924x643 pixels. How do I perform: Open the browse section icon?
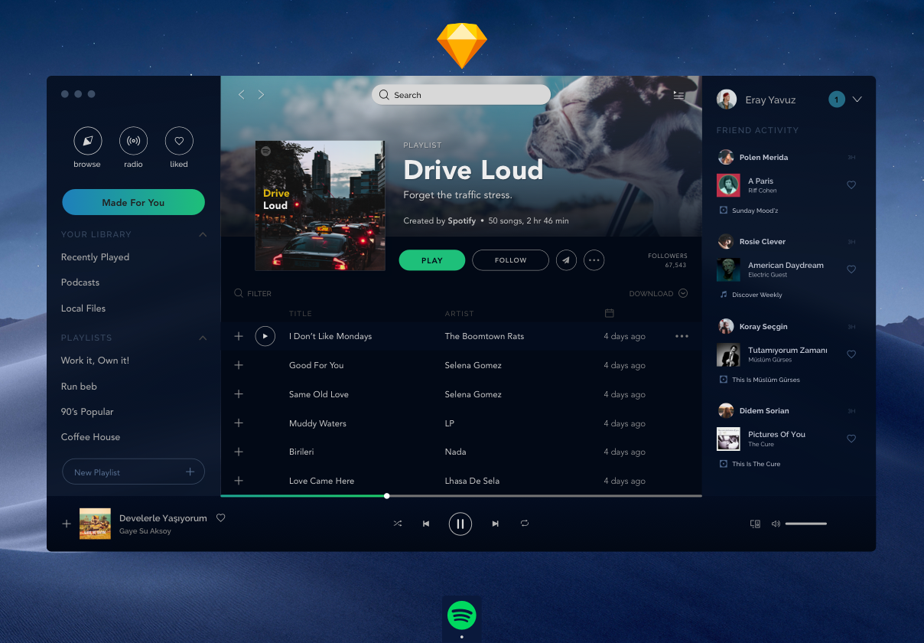[87, 141]
